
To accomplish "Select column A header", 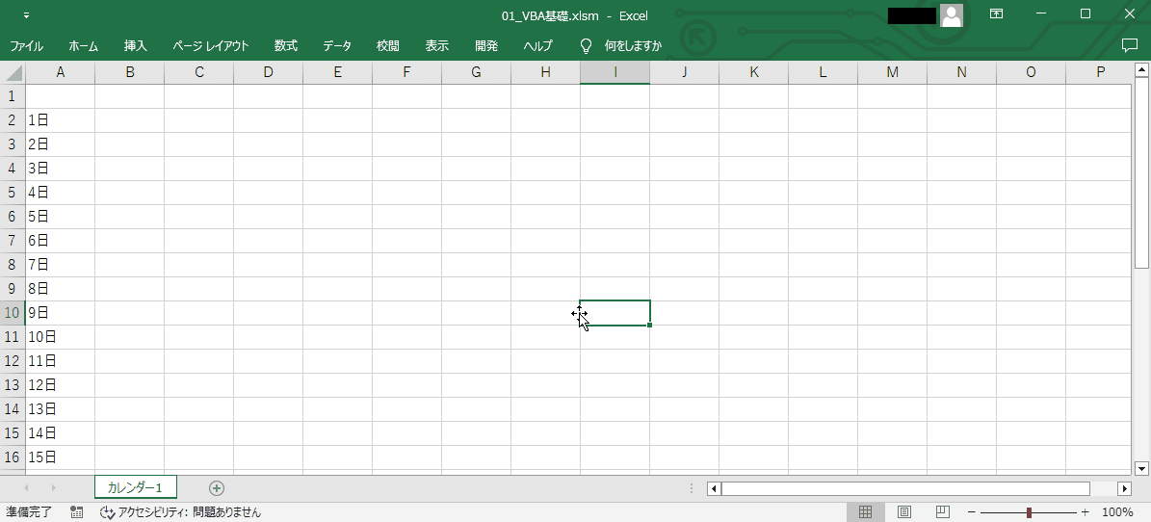I will (60, 72).
